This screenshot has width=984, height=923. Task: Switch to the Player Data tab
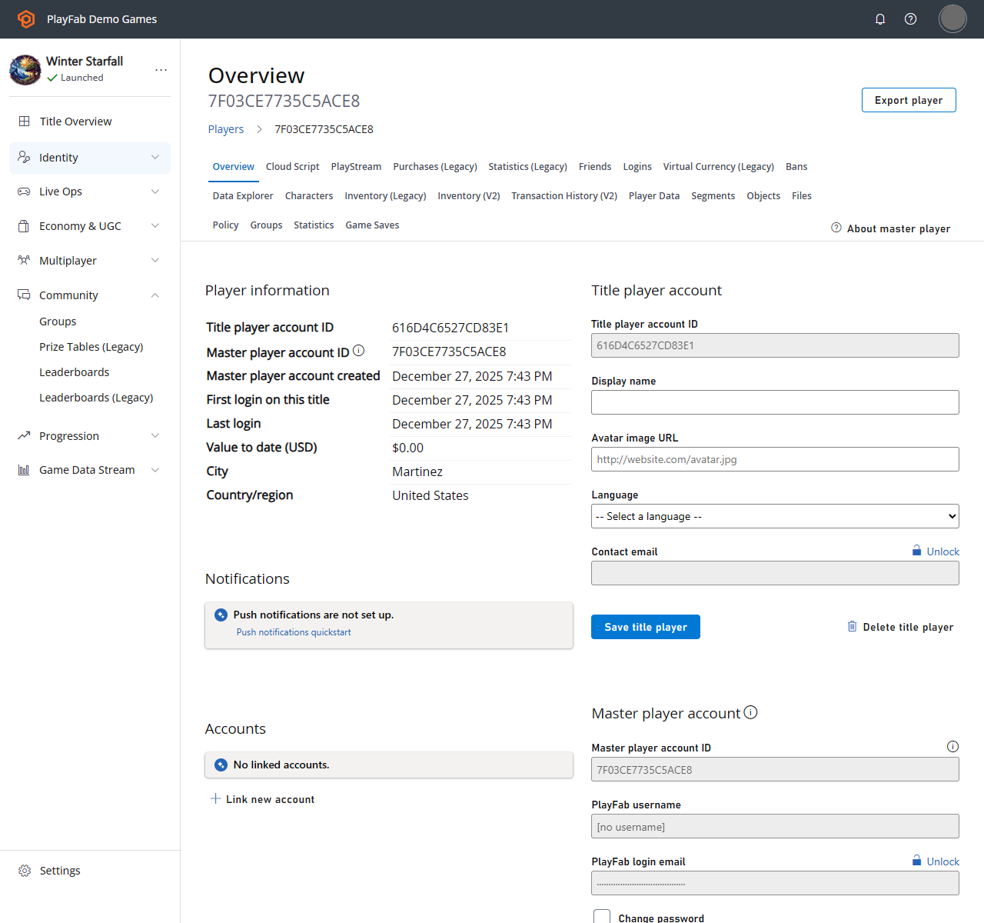(x=654, y=195)
